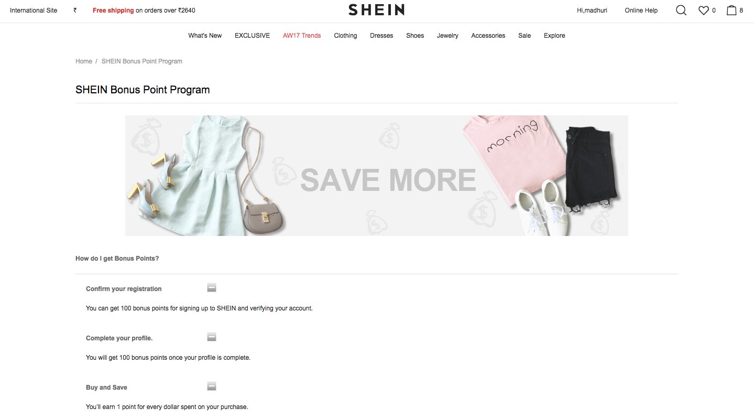
Task: Open the What's New menu
Action: click(x=205, y=36)
